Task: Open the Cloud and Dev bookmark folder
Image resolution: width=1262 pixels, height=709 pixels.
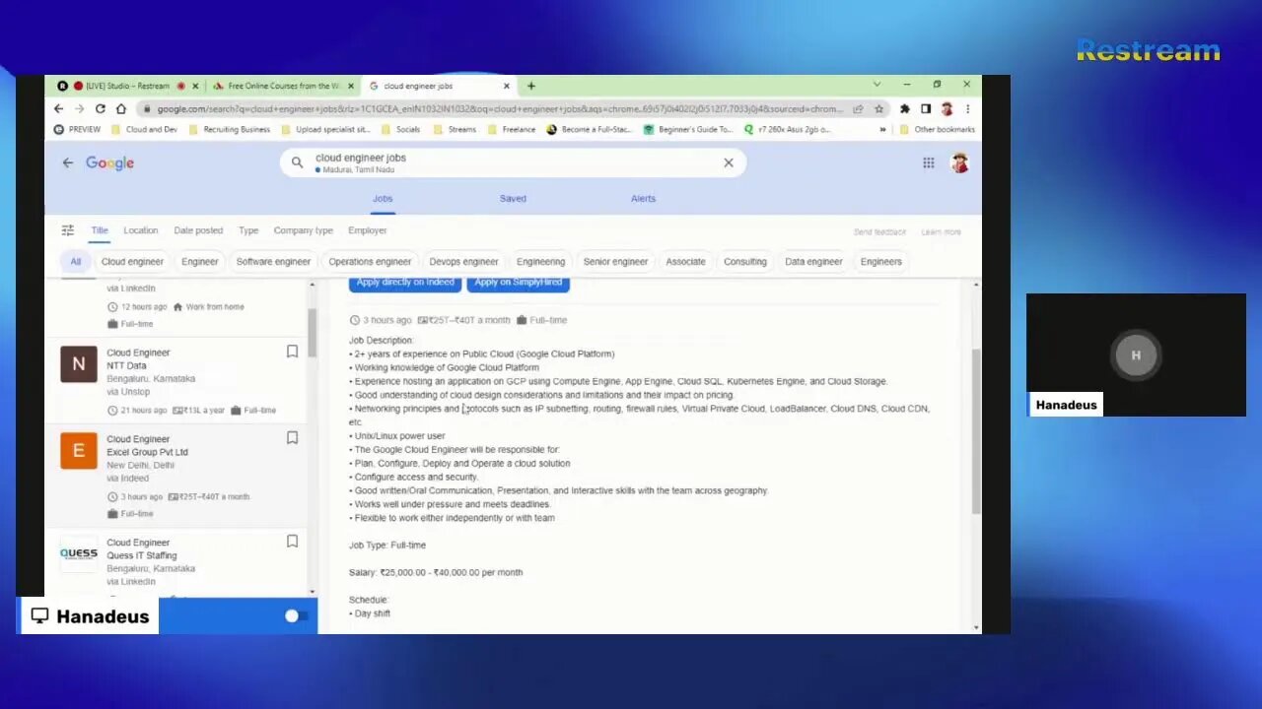Action: (x=144, y=129)
